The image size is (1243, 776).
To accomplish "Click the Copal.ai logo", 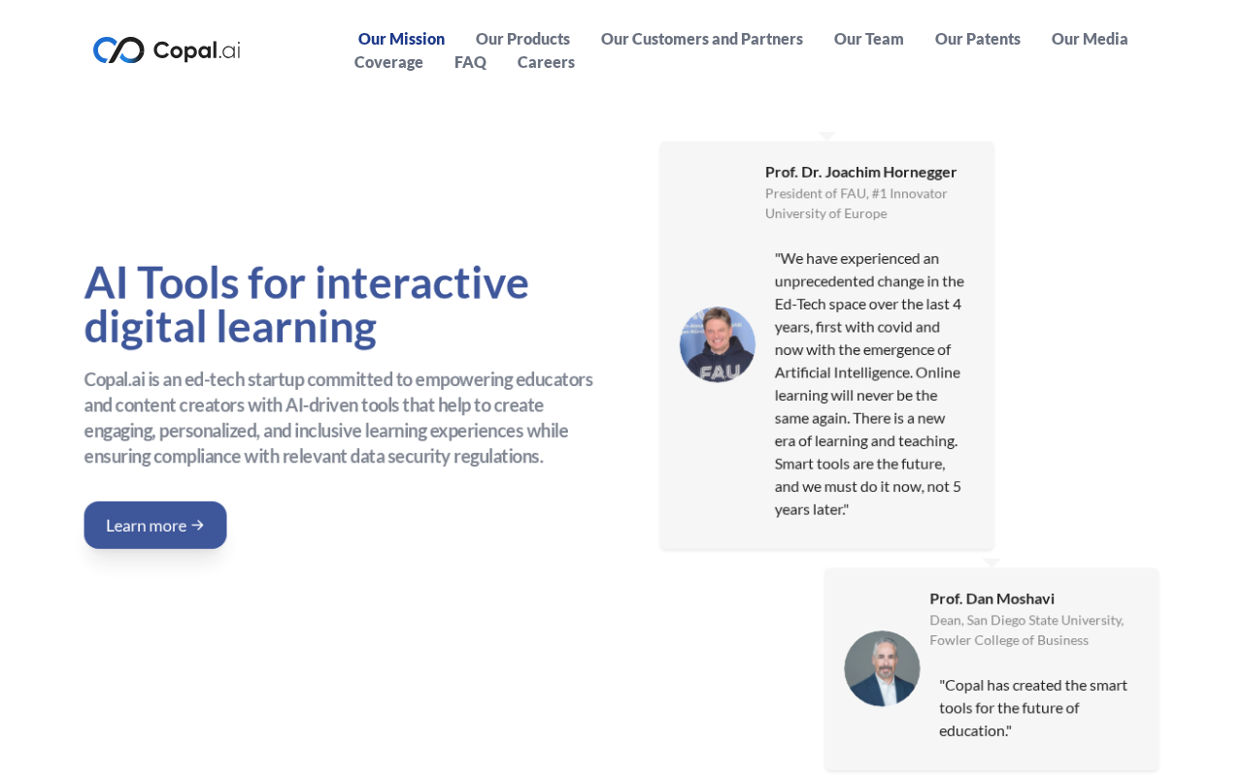I will [167, 50].
